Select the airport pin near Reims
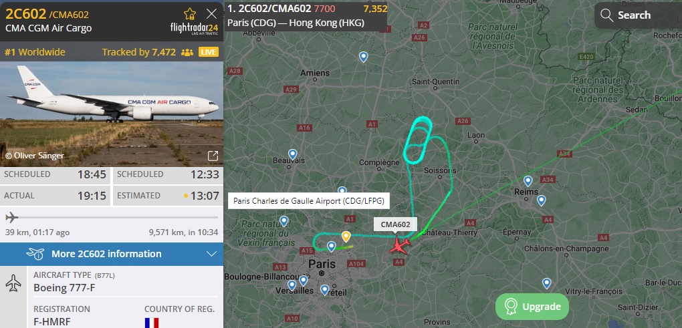 coord(528,181)
